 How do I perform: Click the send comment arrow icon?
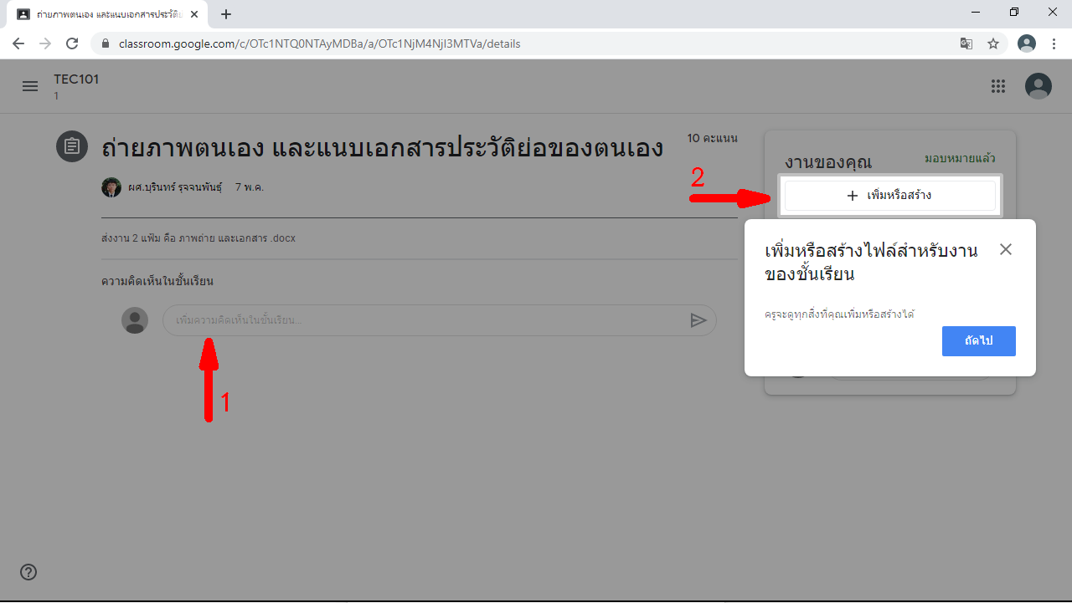[698, 320]
